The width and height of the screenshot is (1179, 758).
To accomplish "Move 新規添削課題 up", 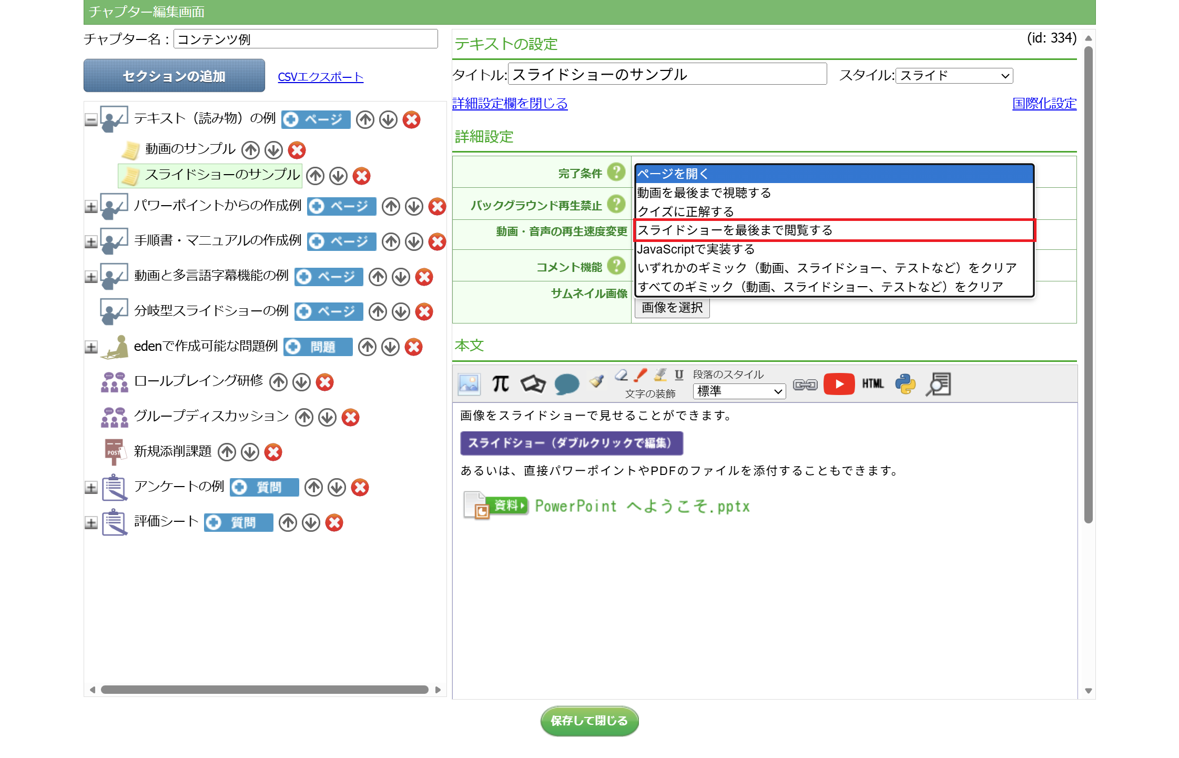I will pos(227,452).
